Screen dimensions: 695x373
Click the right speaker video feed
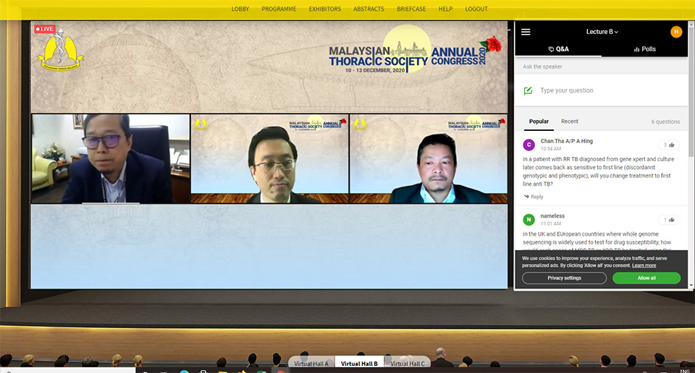pos(428,159)
